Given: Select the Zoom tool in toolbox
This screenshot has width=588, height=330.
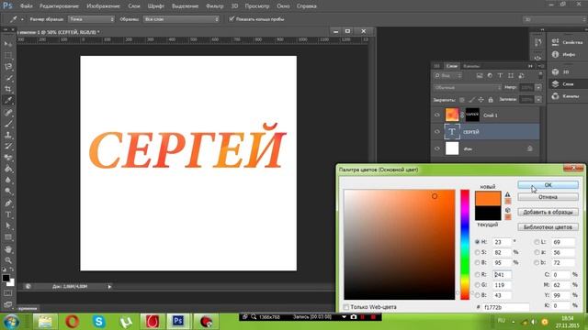Looking at the screenshot, I should (x=8, y=260).
